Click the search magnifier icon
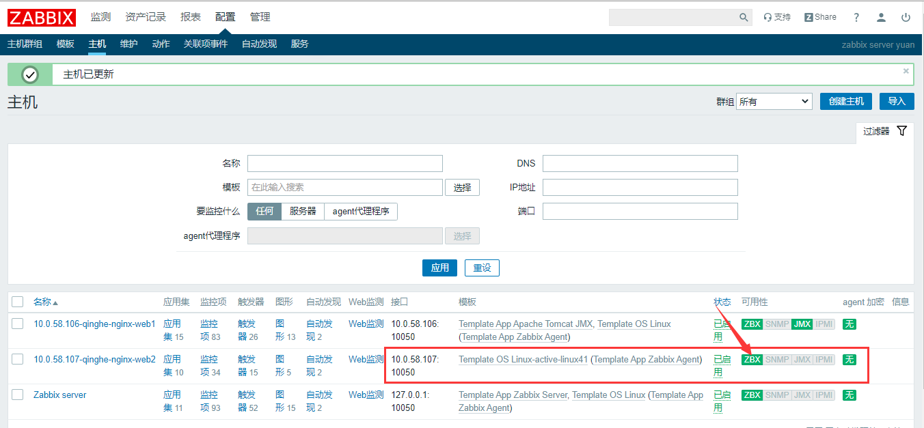The width and height of the screenshot is (924, 428). point(744,17)
